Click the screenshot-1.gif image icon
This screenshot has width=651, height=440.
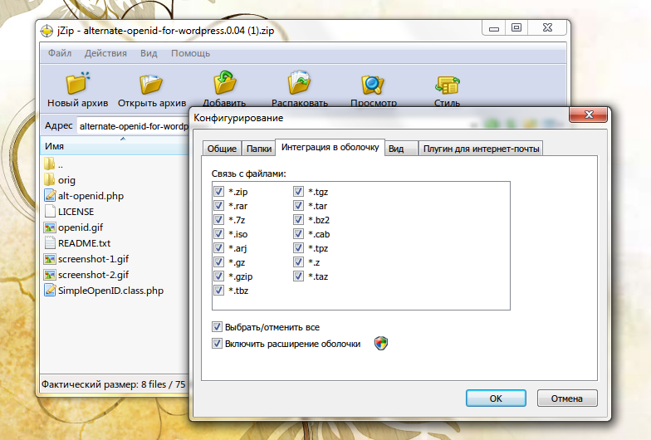(50, 259)
